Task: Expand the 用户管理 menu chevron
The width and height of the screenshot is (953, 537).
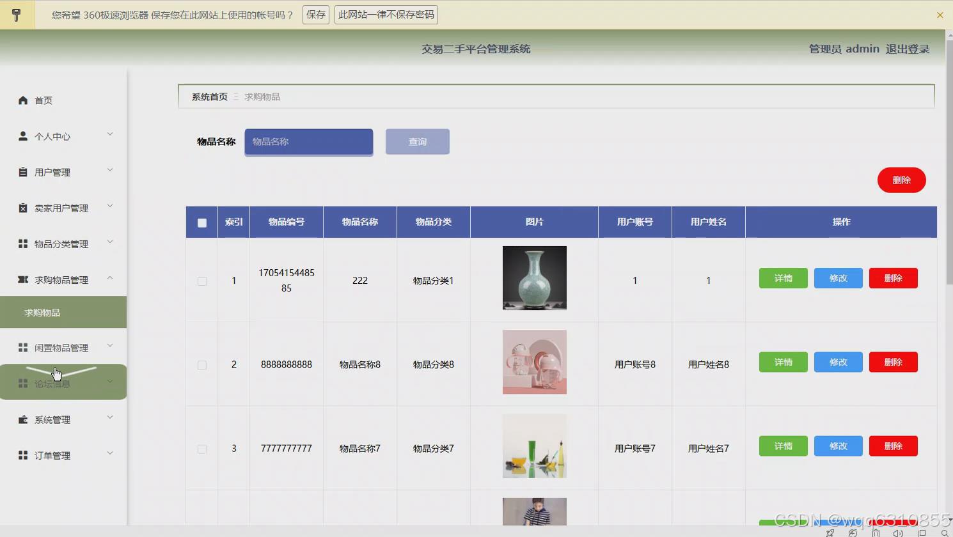Action: point(110,170)
